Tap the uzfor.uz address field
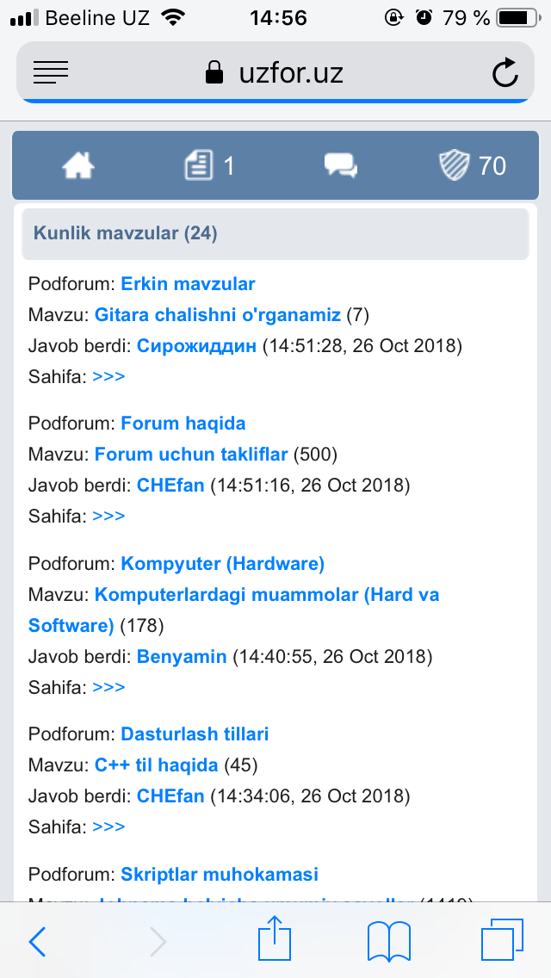 [275, 73]
